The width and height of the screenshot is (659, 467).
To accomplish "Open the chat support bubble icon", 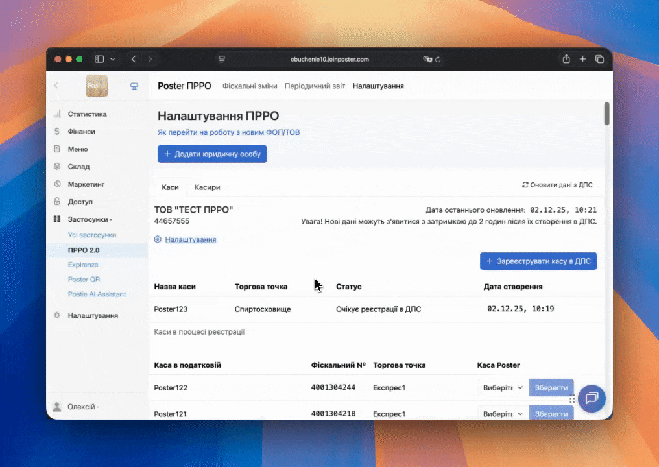I will [591, 398].
